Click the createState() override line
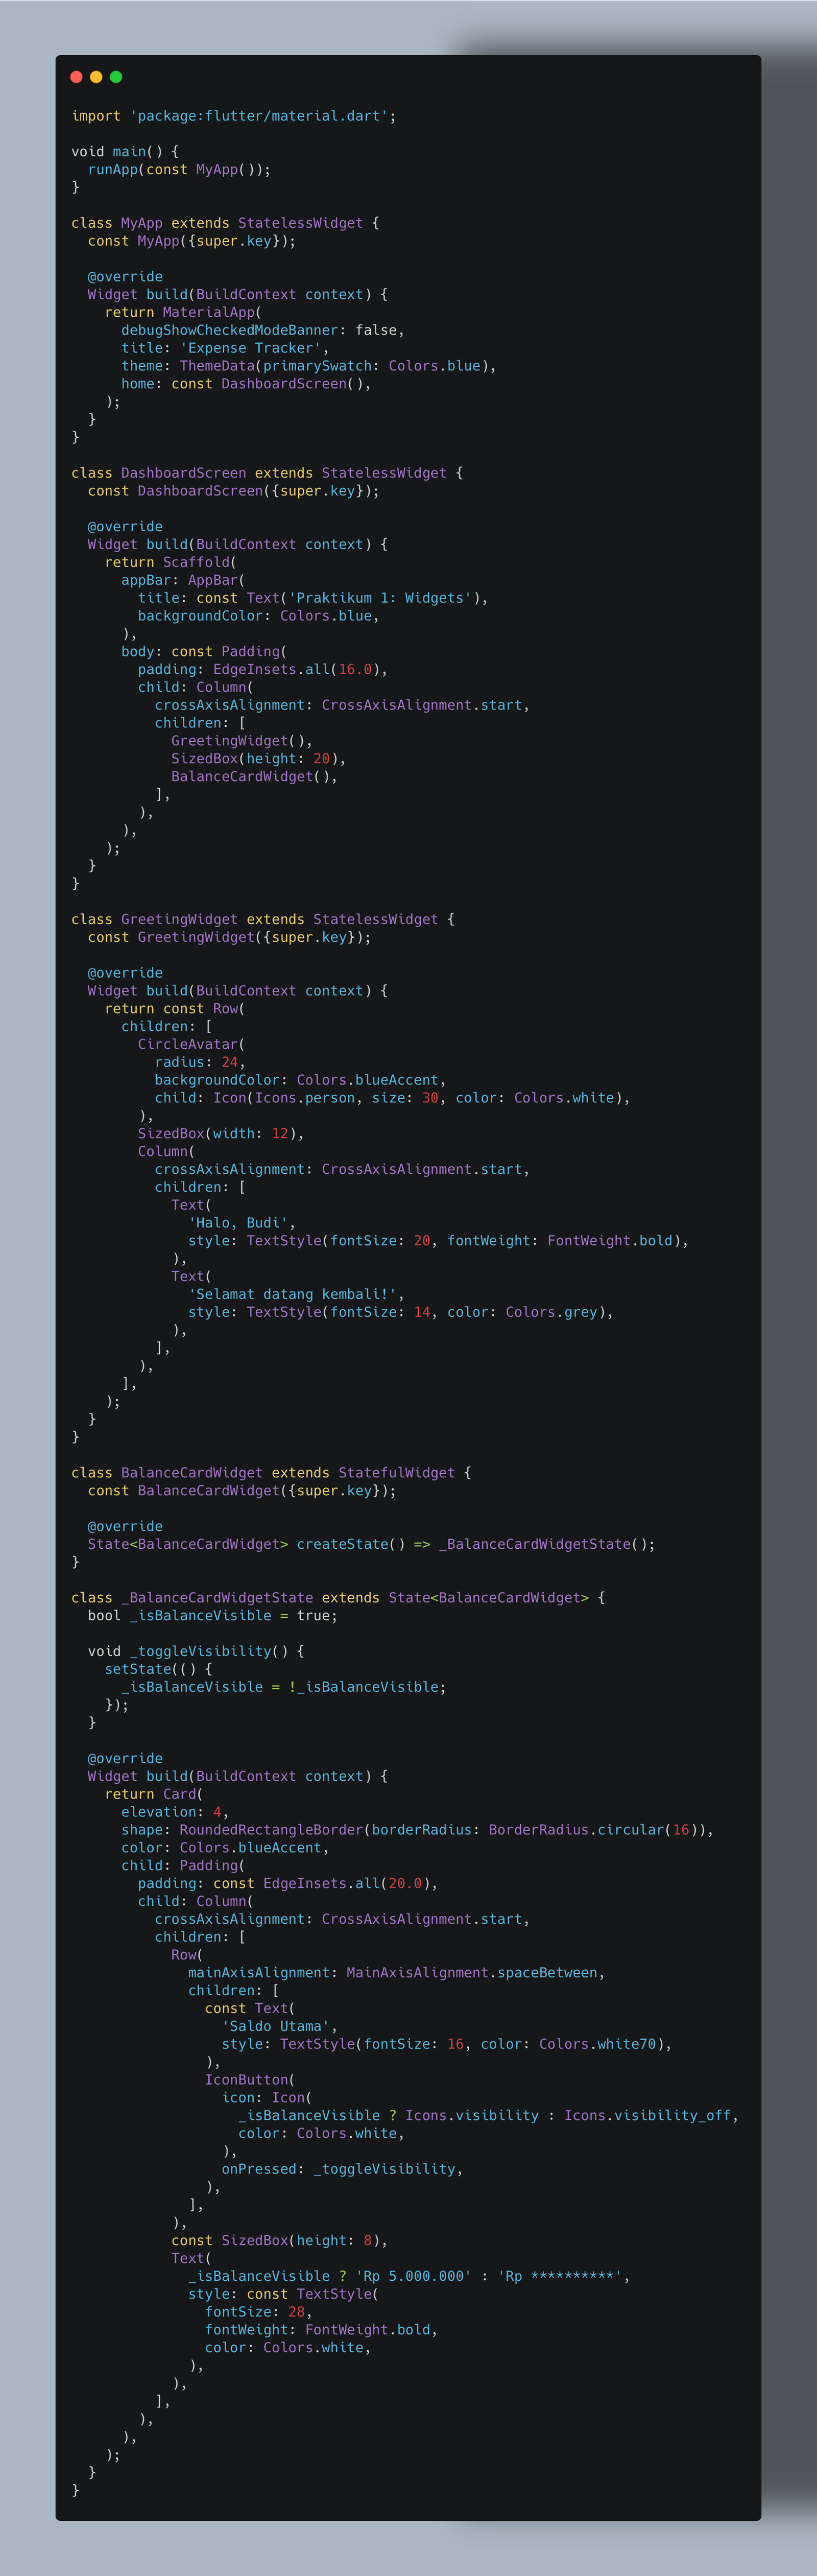The width and height of the screenshot is (817, 2576). (371, 1544)
